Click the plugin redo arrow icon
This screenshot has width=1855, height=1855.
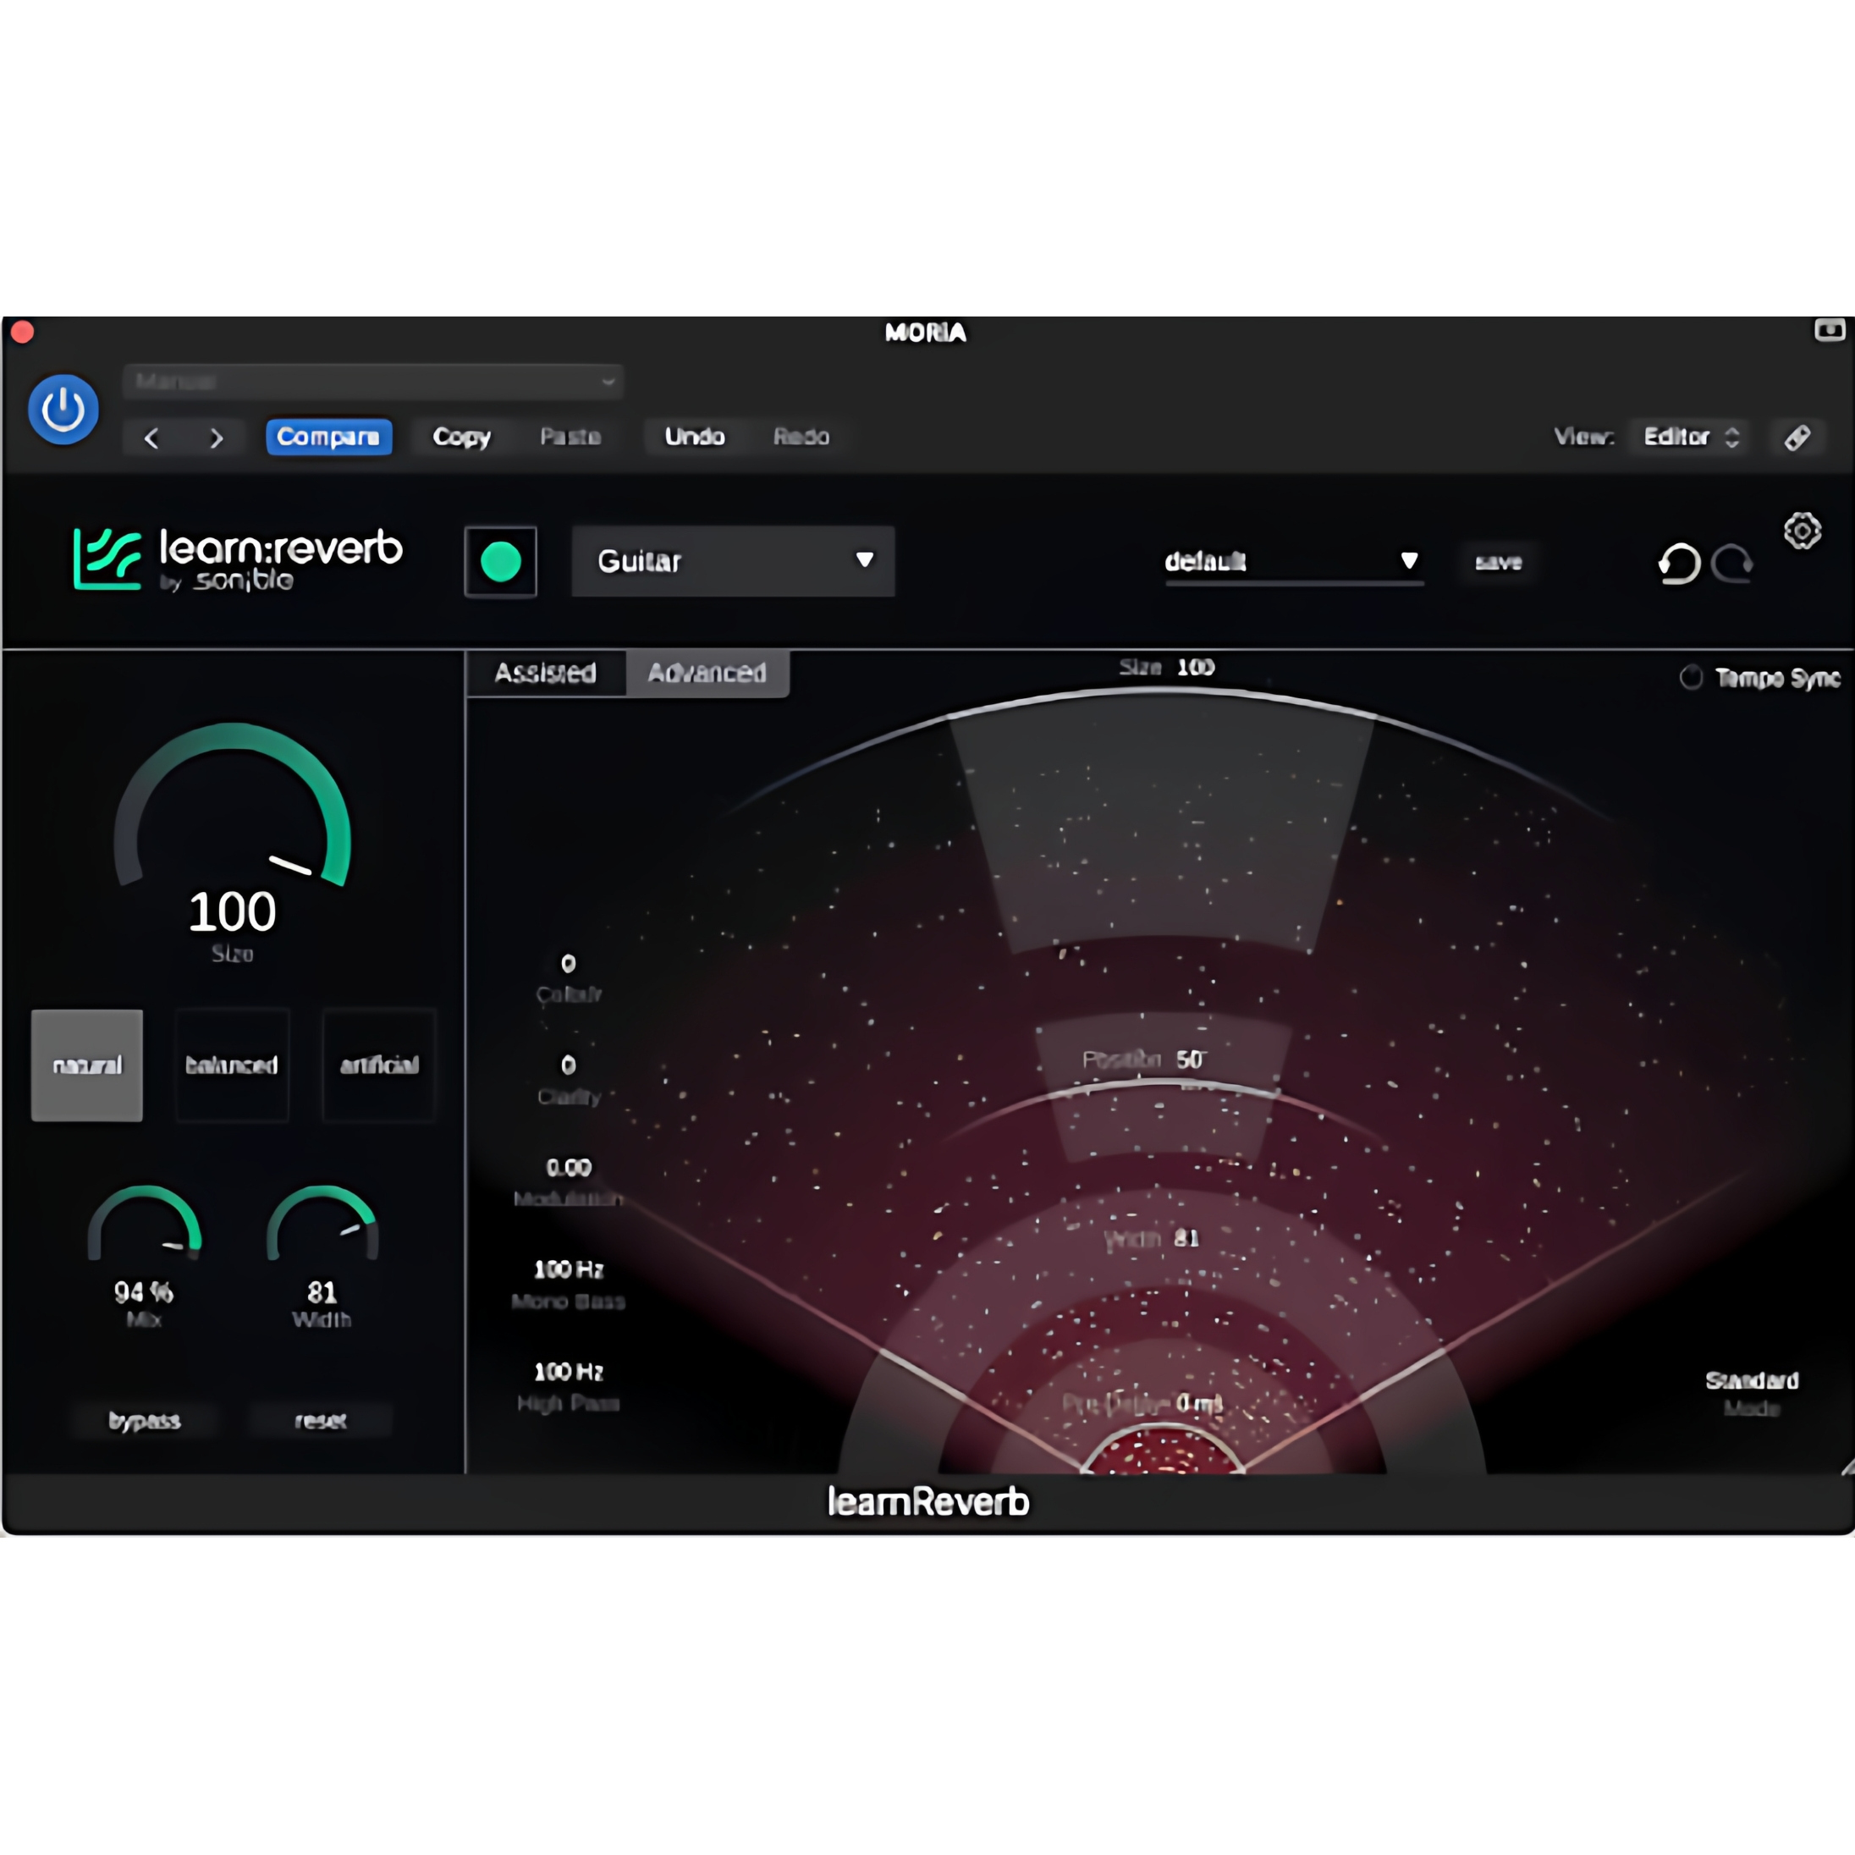tap(1732, 564)
